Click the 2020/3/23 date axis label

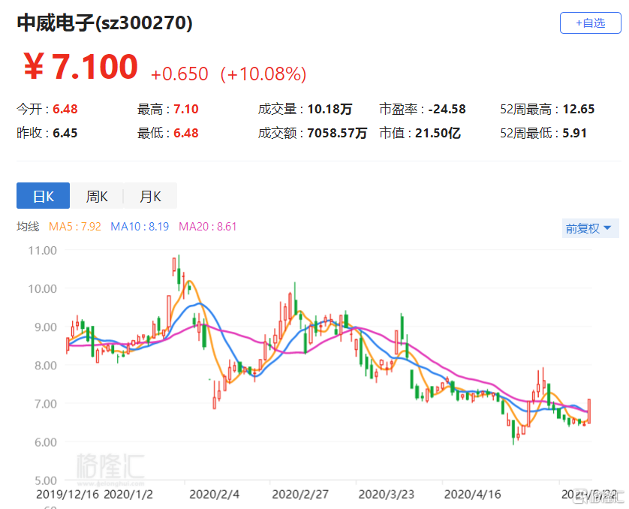pos(387,494)
